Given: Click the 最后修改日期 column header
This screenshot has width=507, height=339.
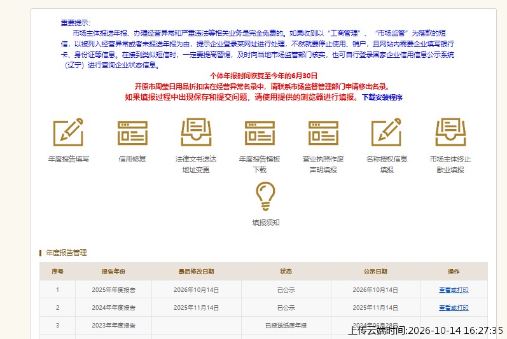Looking at the screenshot, I should coord(197,272).
